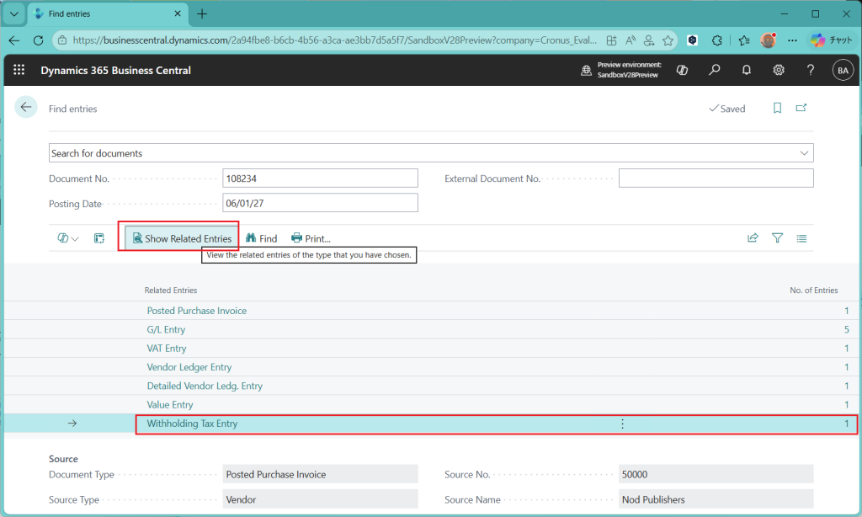Click the help question mark icon
This screenshot has height=517, width=862.
click(810, 71)
